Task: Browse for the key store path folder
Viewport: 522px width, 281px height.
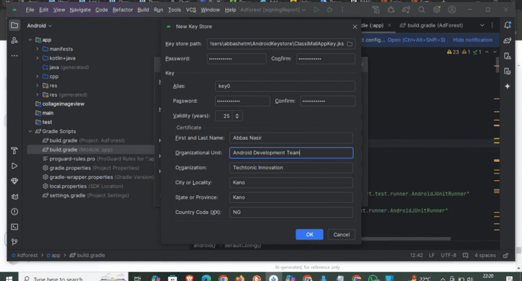Action: [x=350, y=44]
